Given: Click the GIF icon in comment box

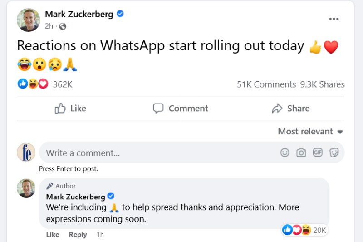Looking at the screenshot, I should [318, 153].
